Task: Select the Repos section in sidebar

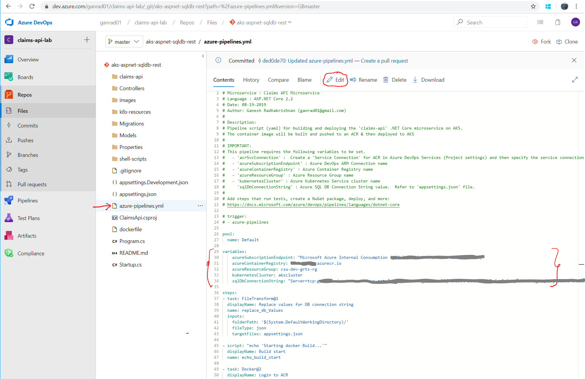Action: tap(24, 95)
